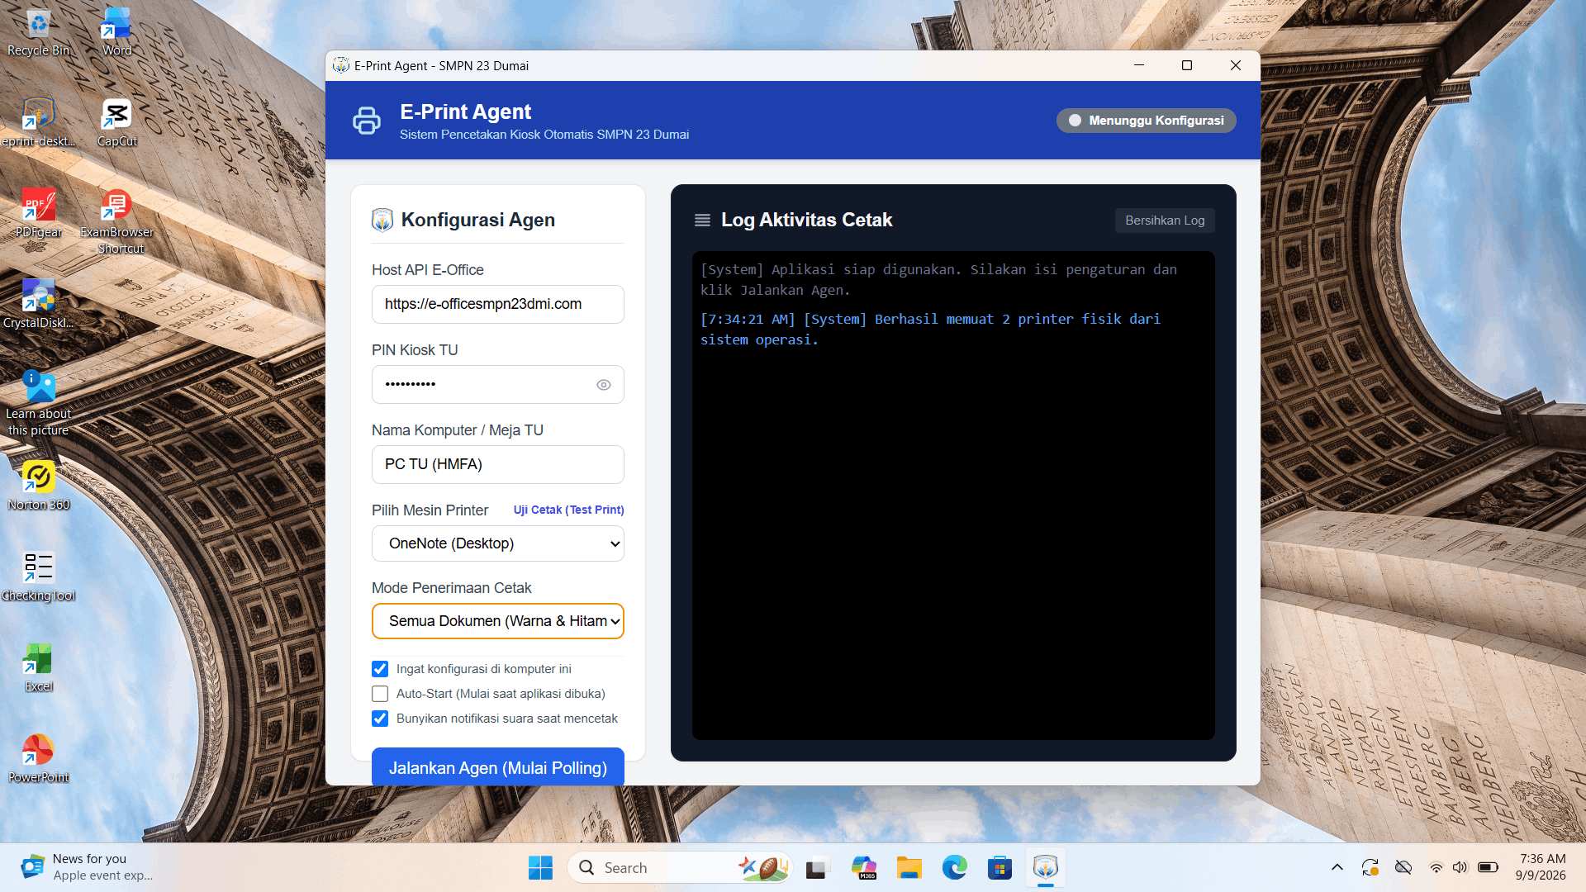Select the CrystalDiskInfo desktop icon
Screen dimensions: 1586x892
38,306
